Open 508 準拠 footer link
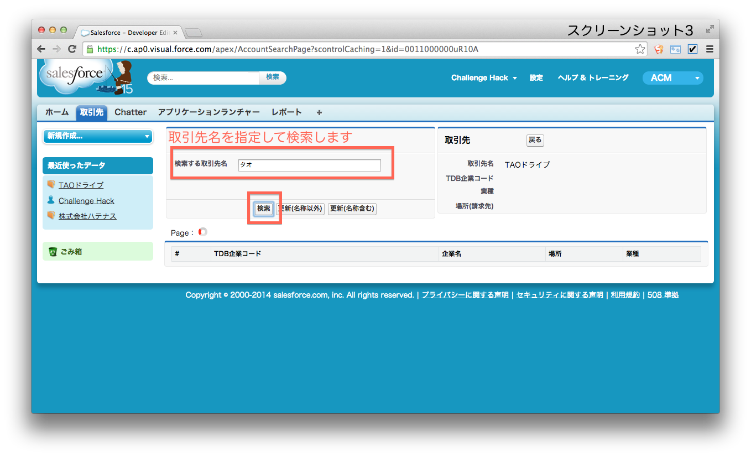The width and height of the screenshot is (751, 457). (663, 295)
